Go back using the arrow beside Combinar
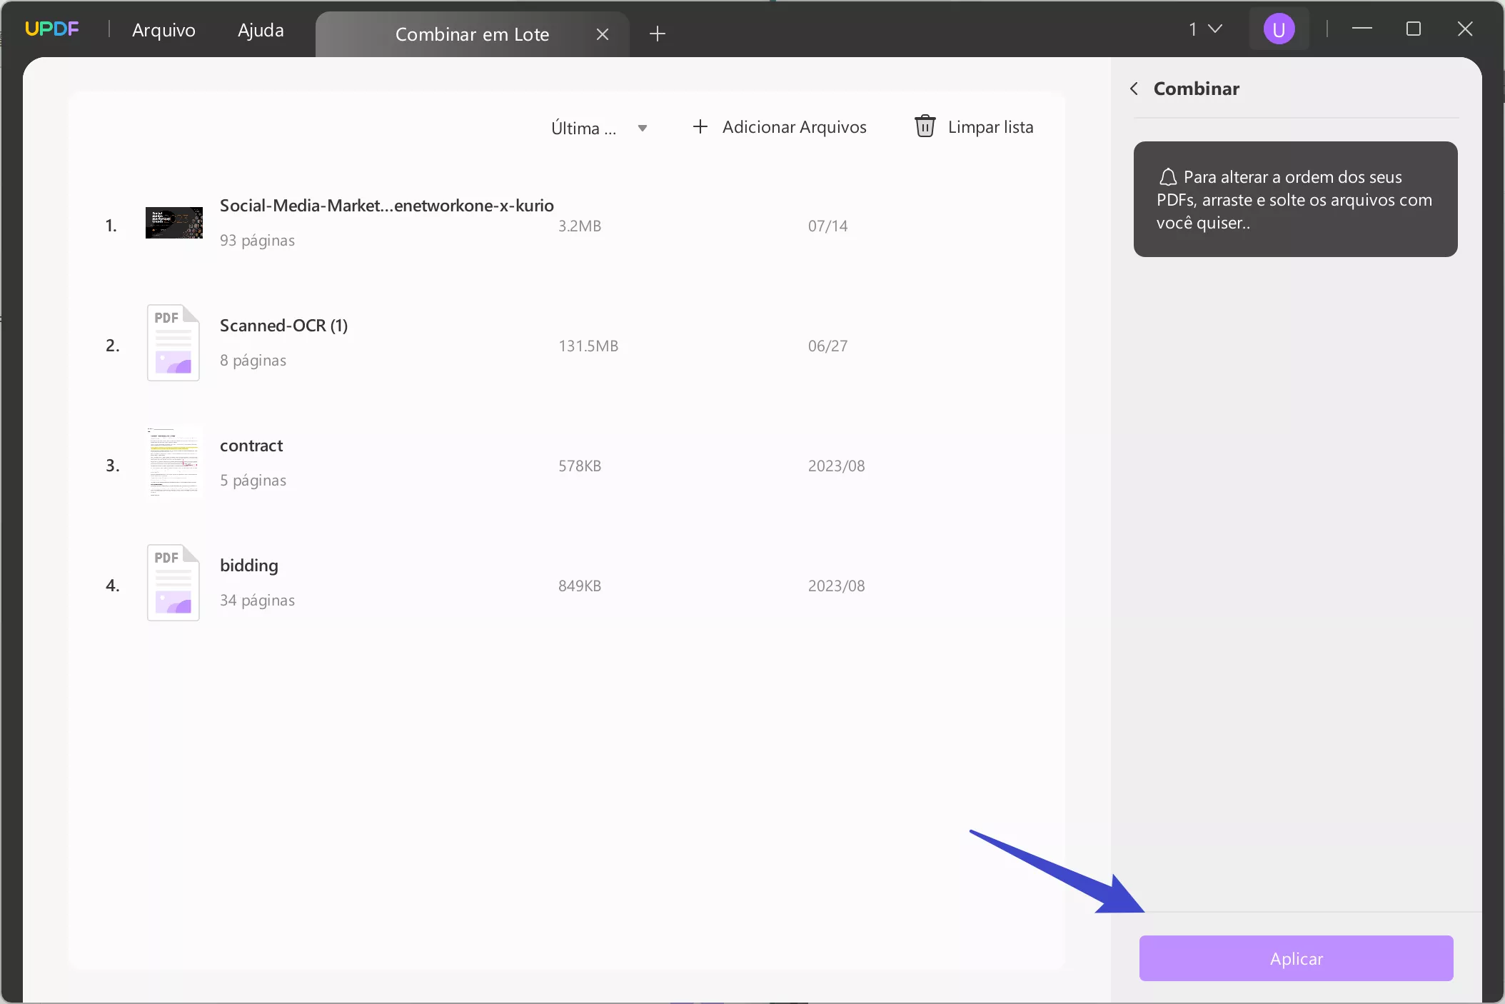This screenshot has height=1004, width=1505. [1134, 89]
